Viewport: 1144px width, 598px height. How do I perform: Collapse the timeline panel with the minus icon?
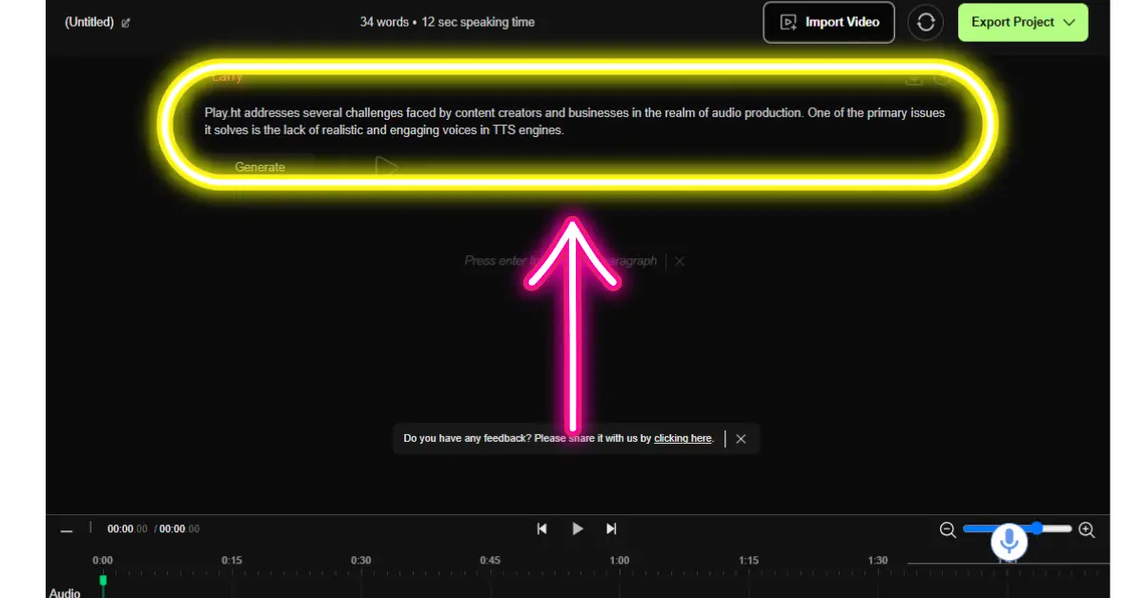(67, 529)
